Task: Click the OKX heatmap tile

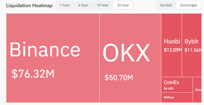Action: click(130, 58)
